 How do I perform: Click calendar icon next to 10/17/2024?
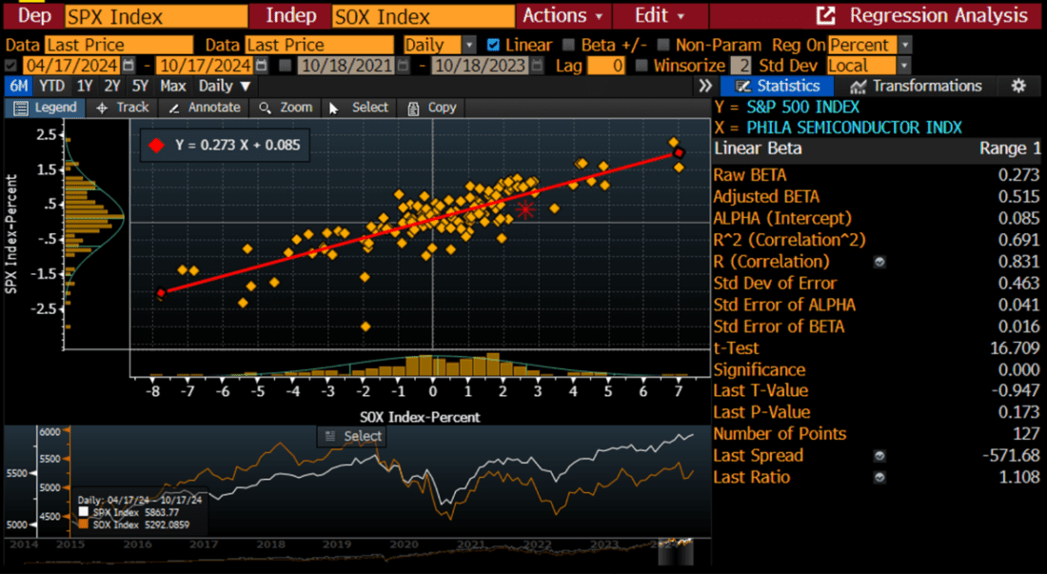tap(262, 66)
